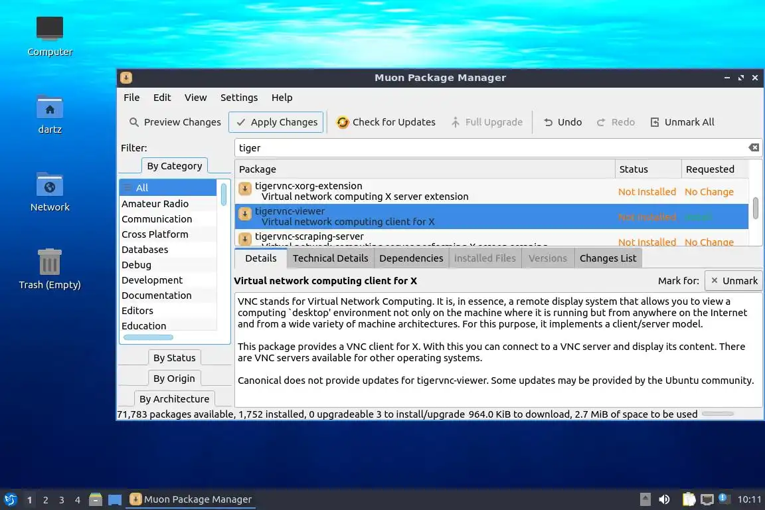Click the category list horizontal scrollbar
Image resolution: width=765 pixels, height=510 pixels.
point(148,337)
